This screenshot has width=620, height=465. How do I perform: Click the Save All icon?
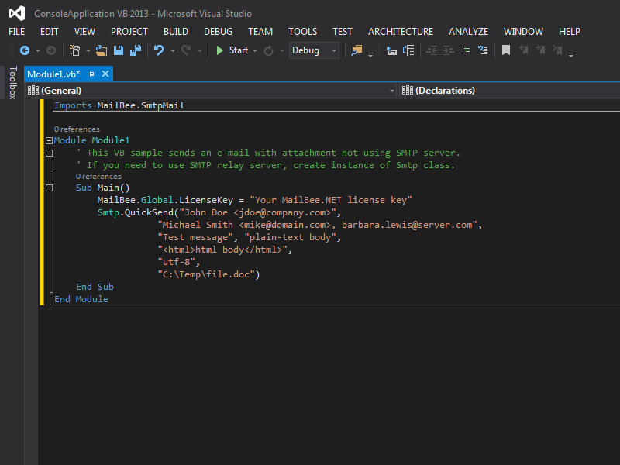[x=135, y=50]
